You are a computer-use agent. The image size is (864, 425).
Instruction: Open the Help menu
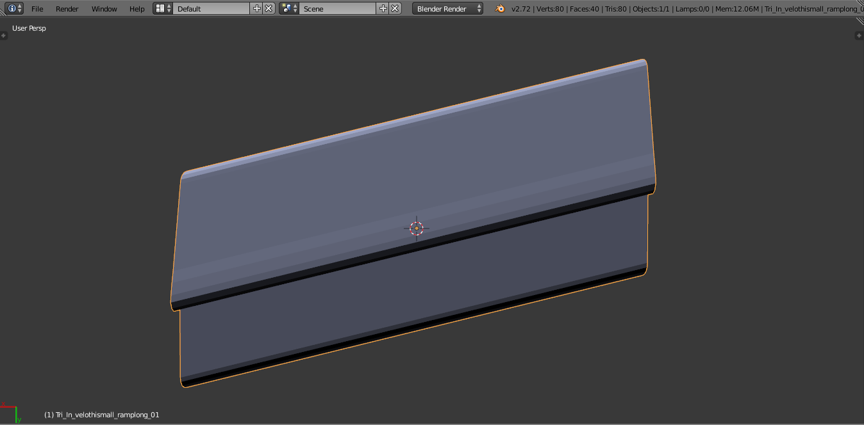(x=137, y=9)
